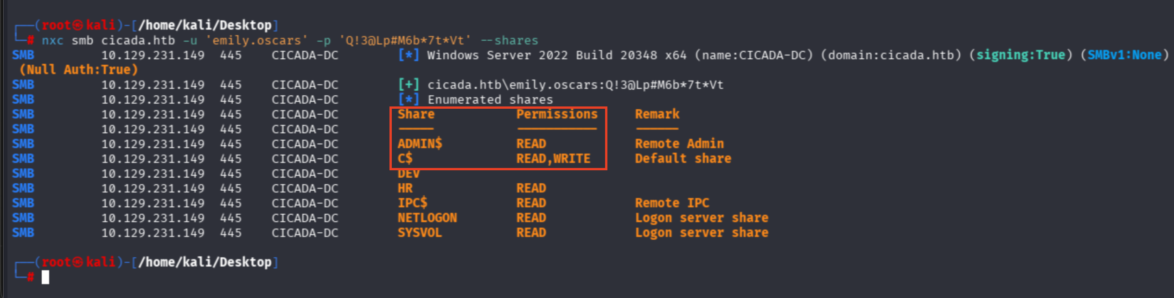This screenshot has height=298, width=1174.
Task: Click the Permissions column header
Action: (x=557, y=114)
